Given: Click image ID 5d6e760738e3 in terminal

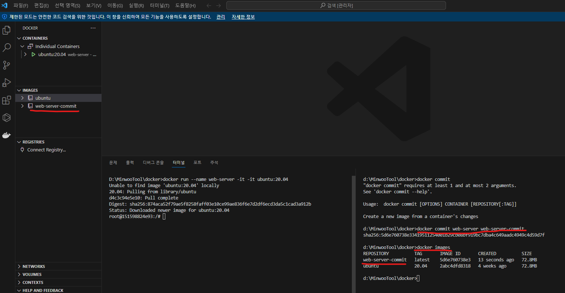Looking at the screenshot, I should pos(455,260).
